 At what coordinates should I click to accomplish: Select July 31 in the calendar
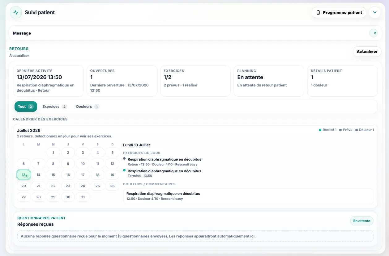coord(83,197)
